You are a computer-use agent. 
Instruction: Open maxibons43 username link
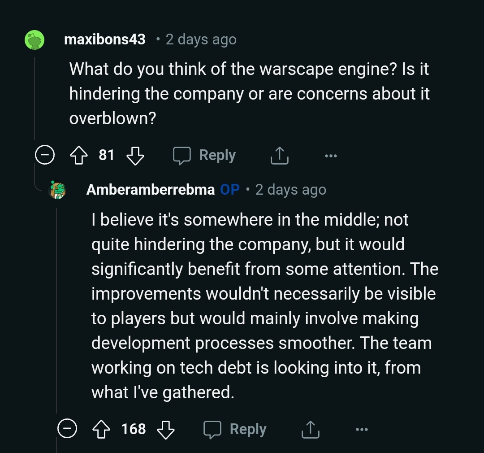tap(104, 39)
